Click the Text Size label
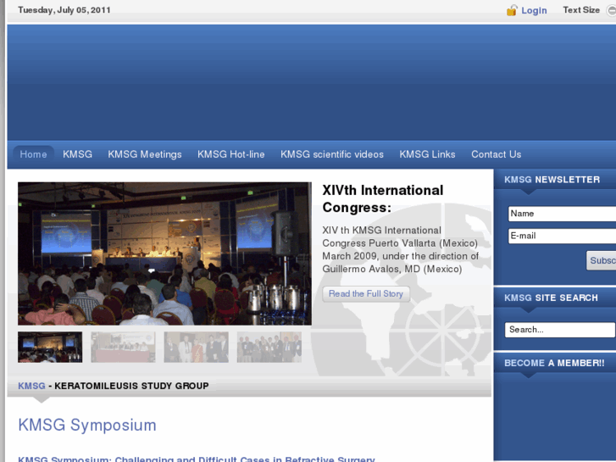Screen dimensions: 616x462 click(581, 10)
